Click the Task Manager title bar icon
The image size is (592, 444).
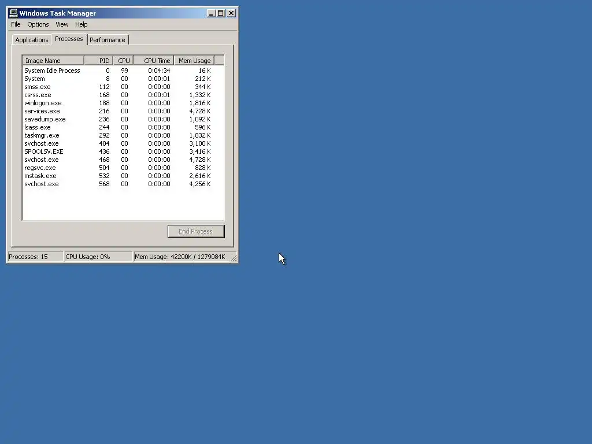pyautogui.click(x=13, y=13)
